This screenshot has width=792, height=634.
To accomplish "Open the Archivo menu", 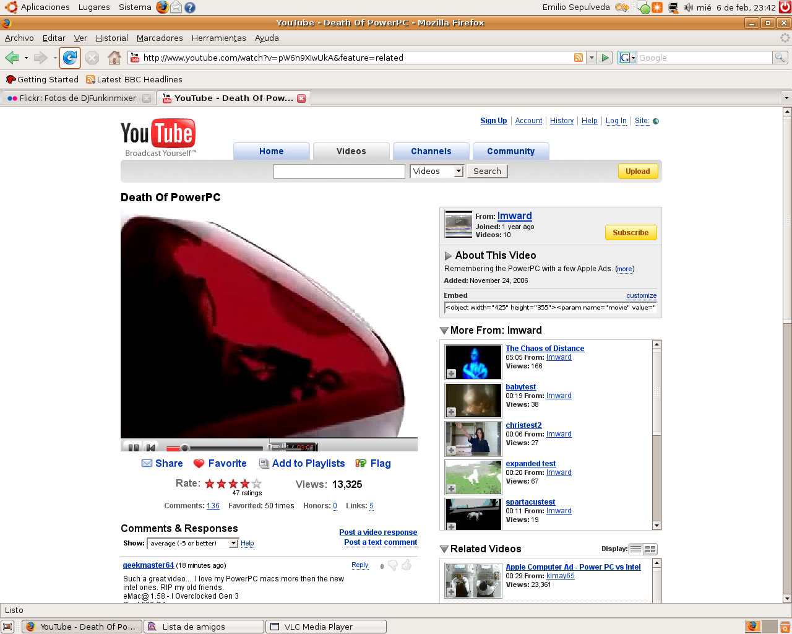I will click(x=19, y=38).
